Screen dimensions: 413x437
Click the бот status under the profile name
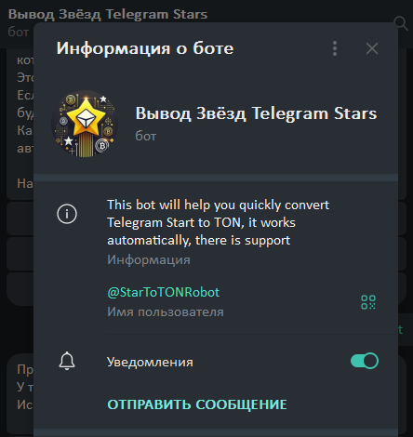[x=146, y=136]
